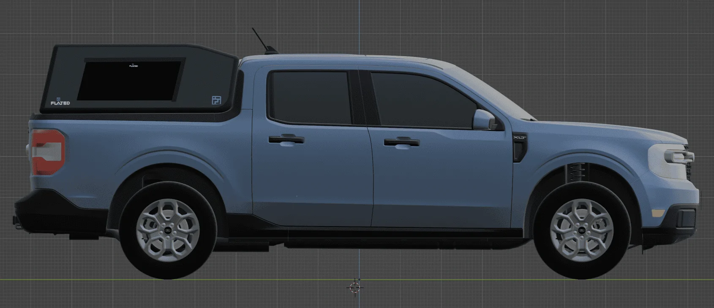Click the FLATED logo text on topper
This screenshot has height=308, width=714.
click(60, 103)
